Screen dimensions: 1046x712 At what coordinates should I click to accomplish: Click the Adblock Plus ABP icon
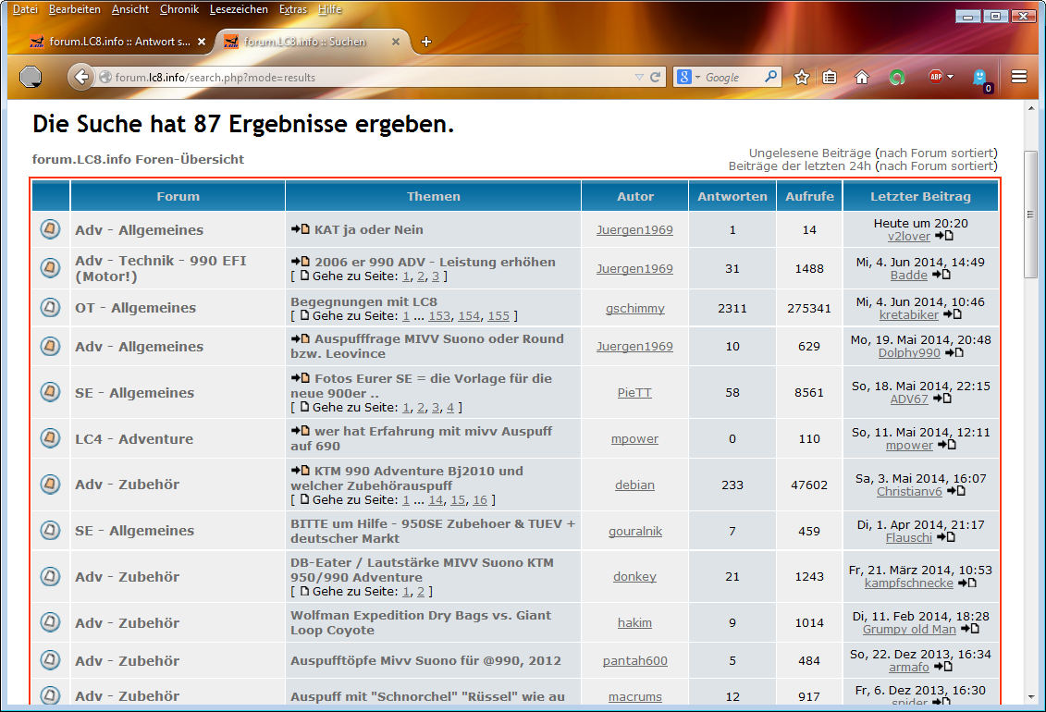pyautogui.click(x=936, y=77)
